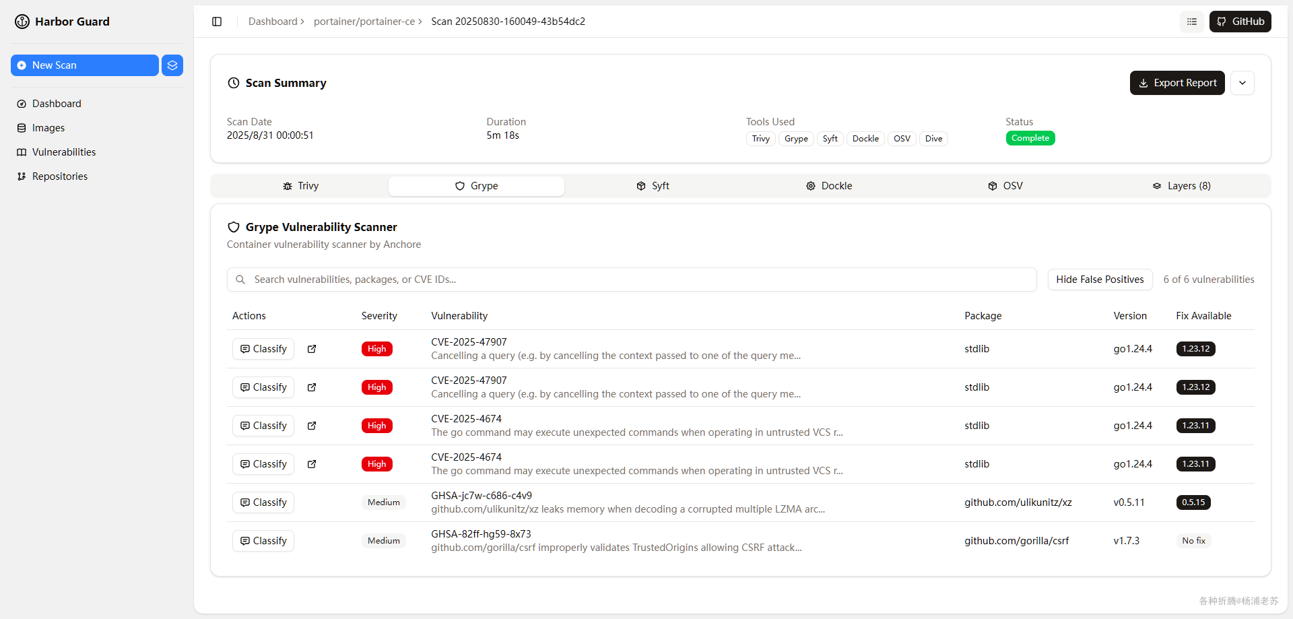Click Export Report button
This screenshot has width=1293, height=619.
[1177, 83]
